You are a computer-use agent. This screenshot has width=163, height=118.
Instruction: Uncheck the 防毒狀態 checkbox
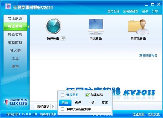tap(87, 95)
